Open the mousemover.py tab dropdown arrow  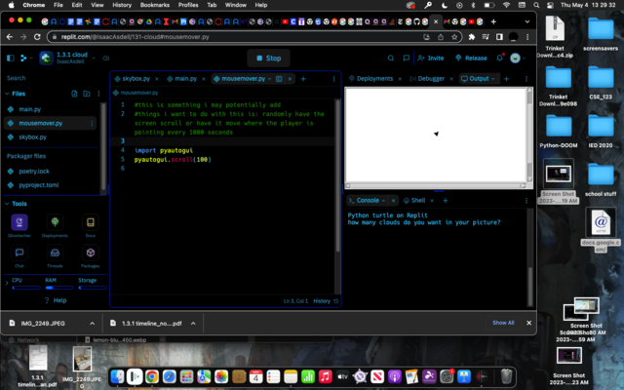pos(269,79)
